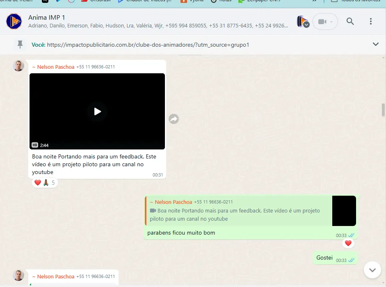The width and height of the screenshot is (386, 287).
Task: Click phone number +55 11 96636-0211 on video message
Action: pos(96,67)
